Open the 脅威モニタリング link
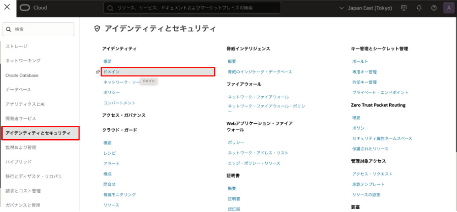The width and height of the screenshot is (457, 212). [x=119, y=195]
